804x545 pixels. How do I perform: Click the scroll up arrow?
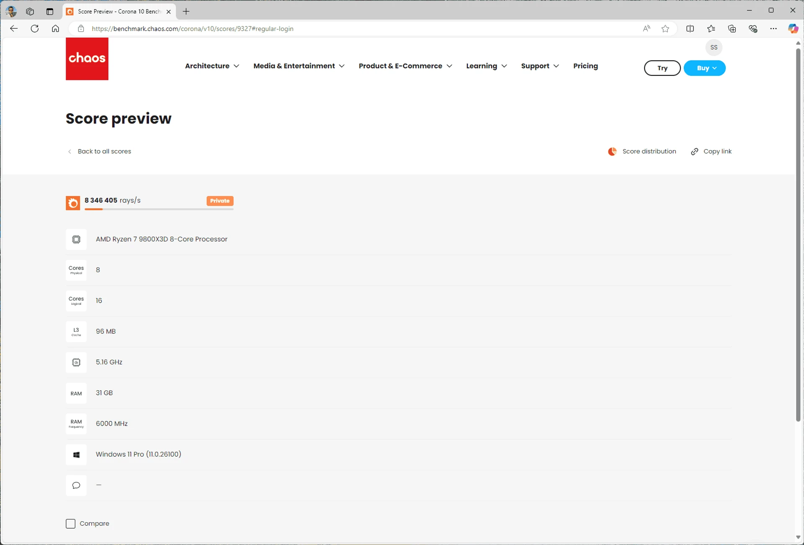tap(798, 43)
